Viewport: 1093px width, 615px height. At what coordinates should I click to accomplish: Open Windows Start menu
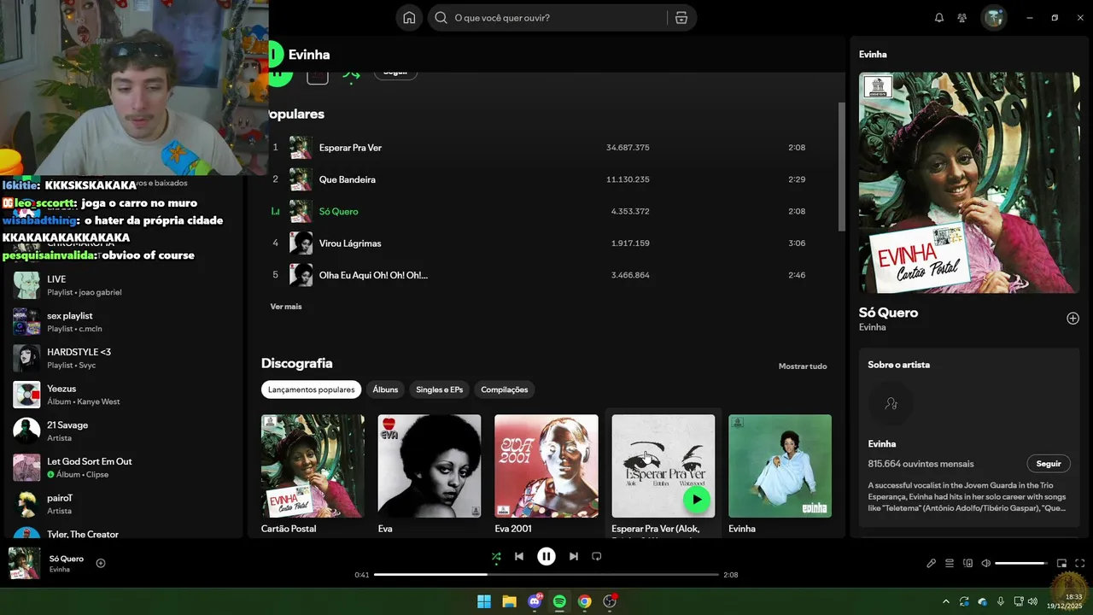click(x=484, y=601)
